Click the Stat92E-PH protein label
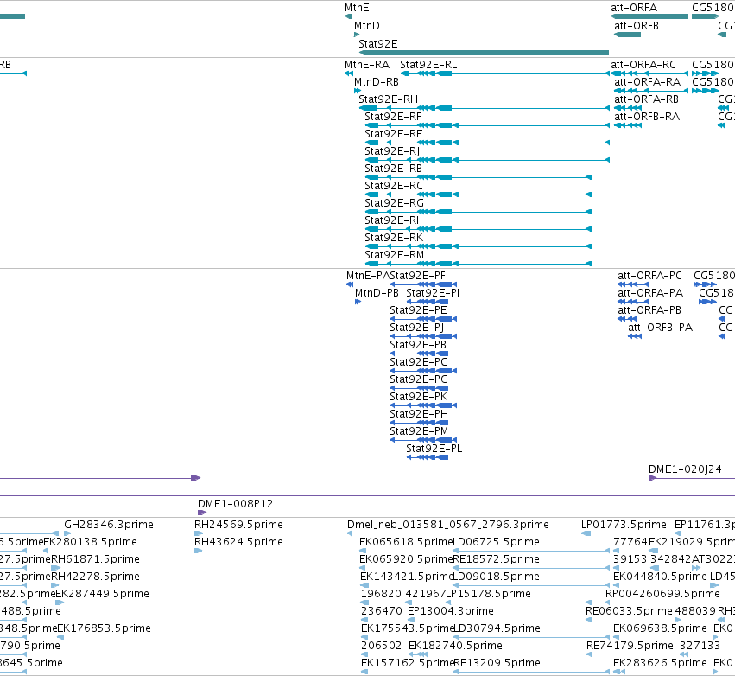The width and height of the screenshot is (735, 676). (419, 414)
